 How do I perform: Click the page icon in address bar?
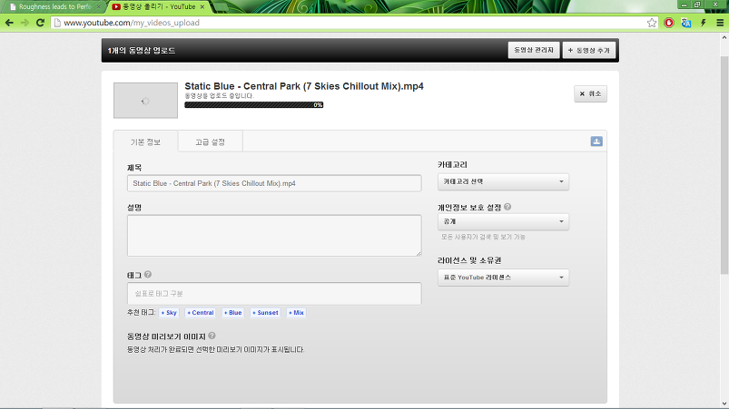[x=57, y=23]
